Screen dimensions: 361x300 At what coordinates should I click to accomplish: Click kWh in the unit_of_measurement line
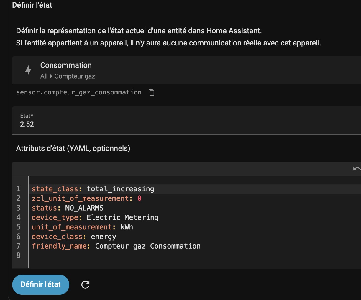point(127,227)
